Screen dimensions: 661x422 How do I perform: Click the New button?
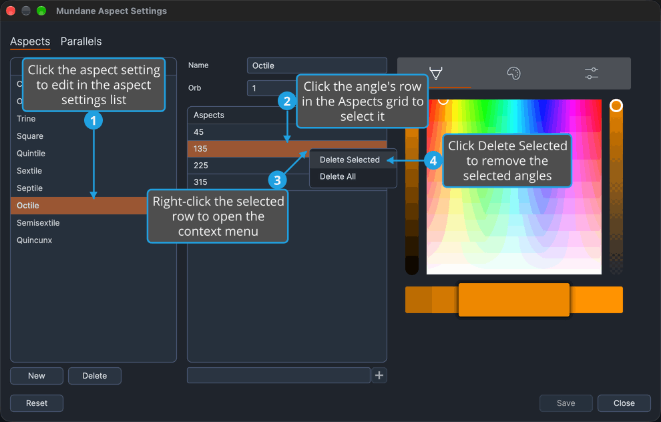click(37, 376)
